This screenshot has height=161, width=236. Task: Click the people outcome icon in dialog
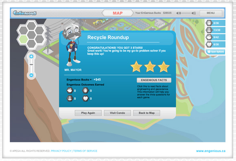point(85,91)
